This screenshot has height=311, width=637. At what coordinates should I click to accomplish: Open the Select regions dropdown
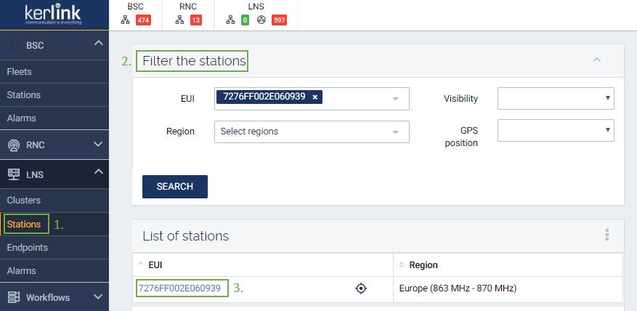312,132
